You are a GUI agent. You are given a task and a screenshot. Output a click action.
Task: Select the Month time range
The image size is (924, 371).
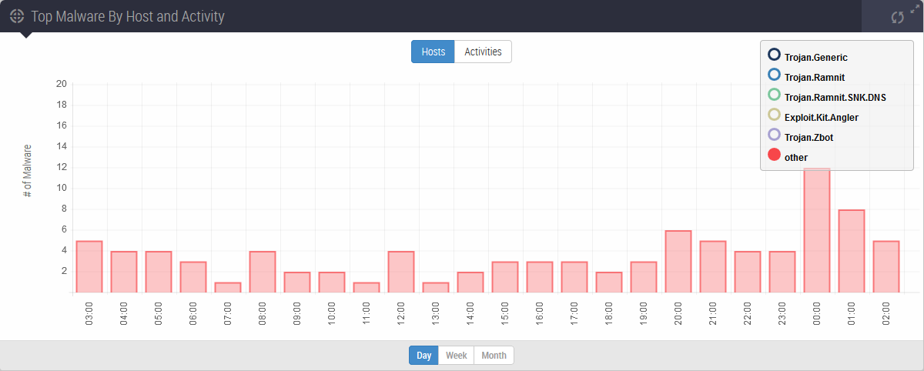point(494,356)
